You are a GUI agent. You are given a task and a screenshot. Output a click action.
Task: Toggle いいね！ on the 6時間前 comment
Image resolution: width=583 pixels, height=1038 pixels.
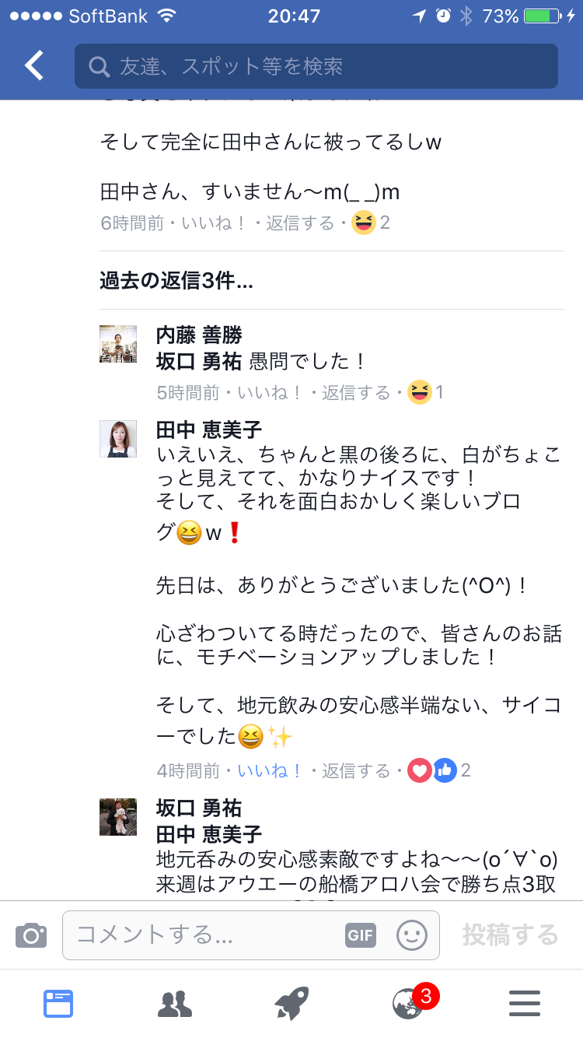(x=214, y=223)
